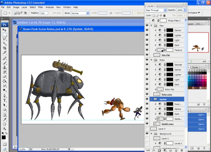Image resolution: width=211 pixels, height=152 pixels.
Task: Hide the Background group
Action: (x=147, y=133)
